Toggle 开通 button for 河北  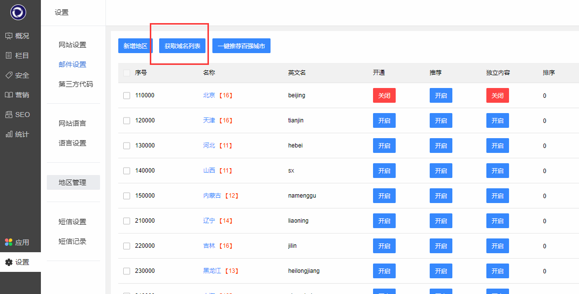(384, 146)
